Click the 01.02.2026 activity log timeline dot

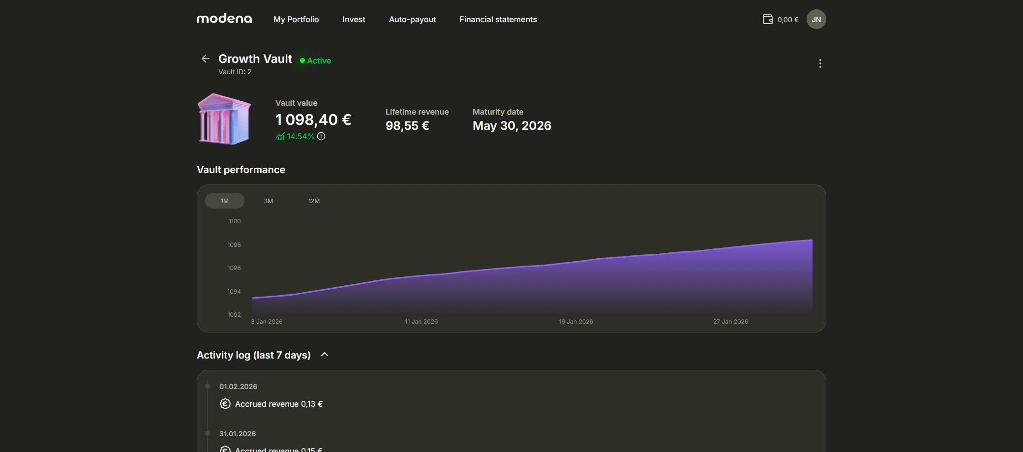point(208,386)
